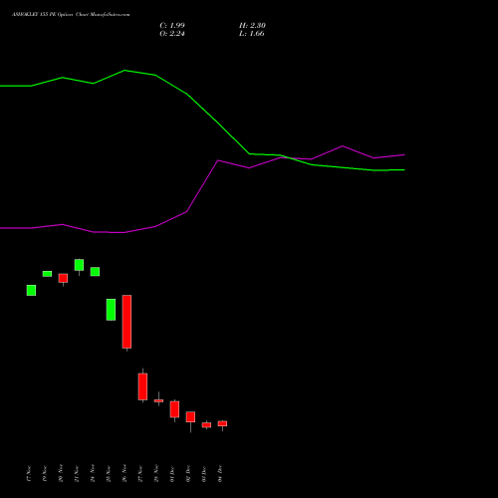
Task: Select the red candle for 27 Nov
Action: (x=142, y=386)
